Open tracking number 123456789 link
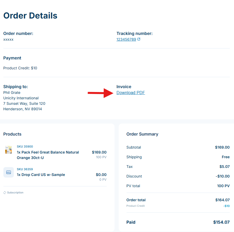 (x=126, y=39)
